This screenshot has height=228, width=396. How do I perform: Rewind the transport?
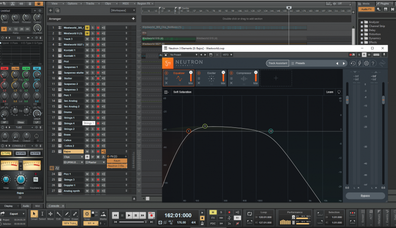tap(115, 215)
